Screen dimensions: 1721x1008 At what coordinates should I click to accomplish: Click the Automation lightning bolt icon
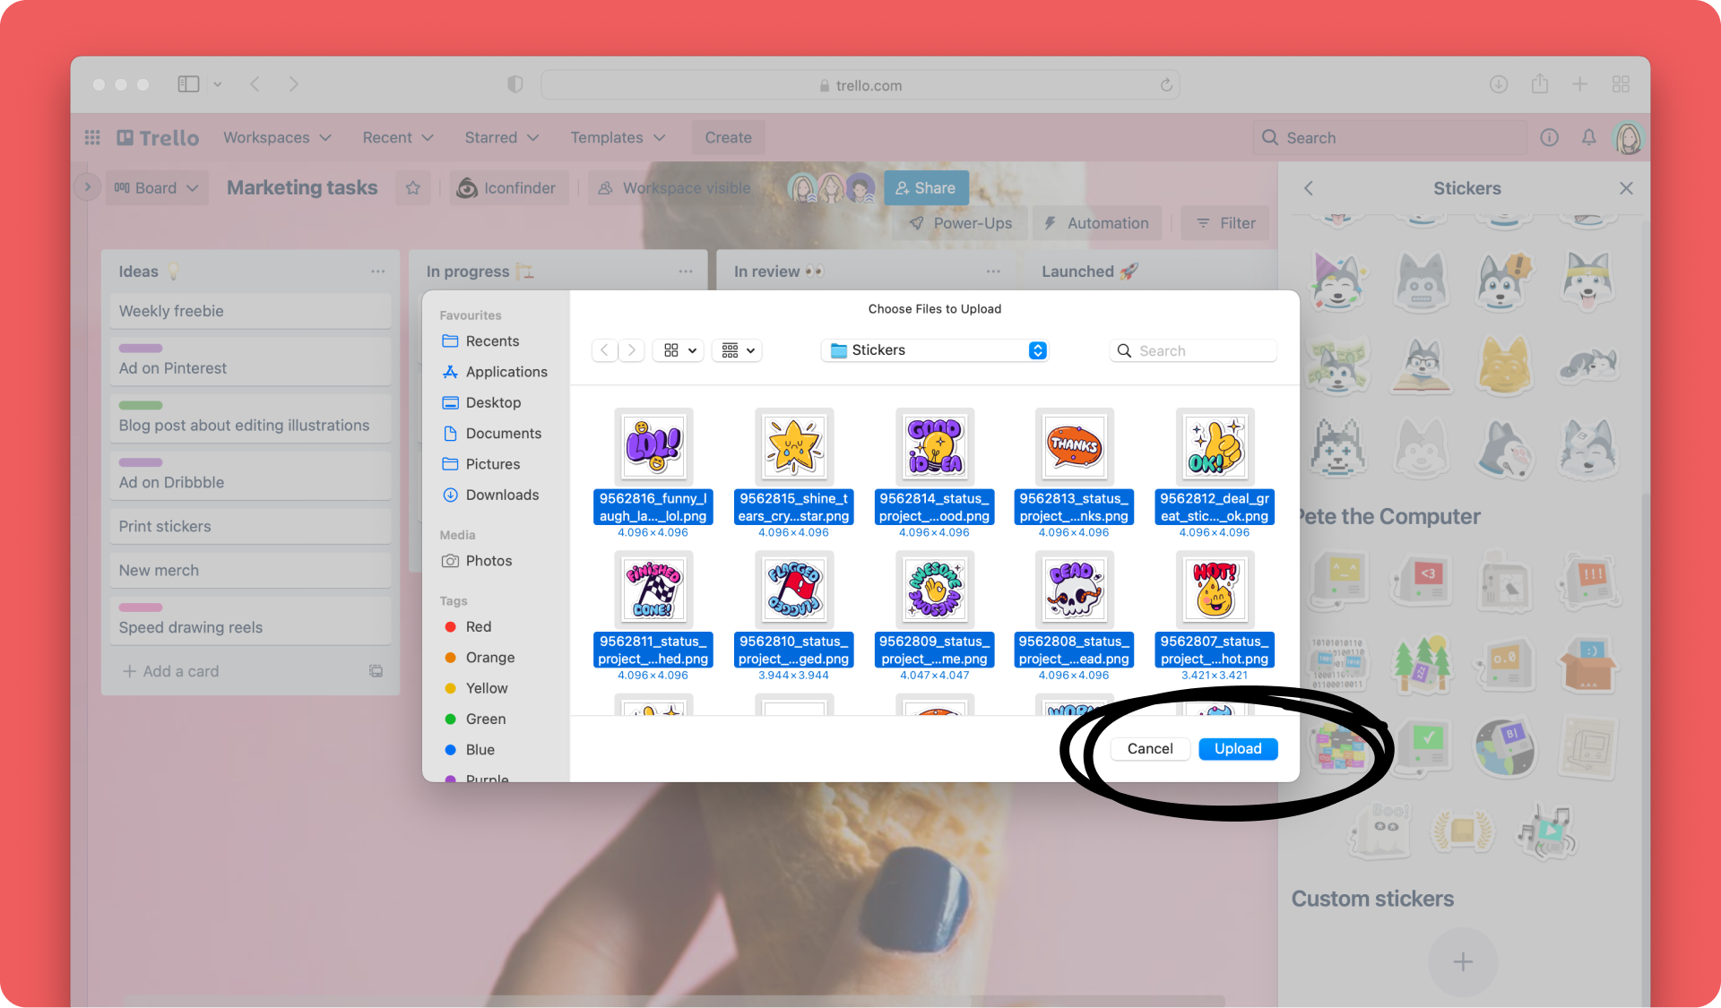pyautogui.click(x=1050, y=223)
